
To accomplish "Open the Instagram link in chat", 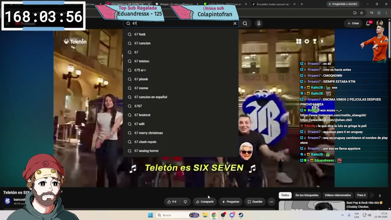I will [333, 115].
